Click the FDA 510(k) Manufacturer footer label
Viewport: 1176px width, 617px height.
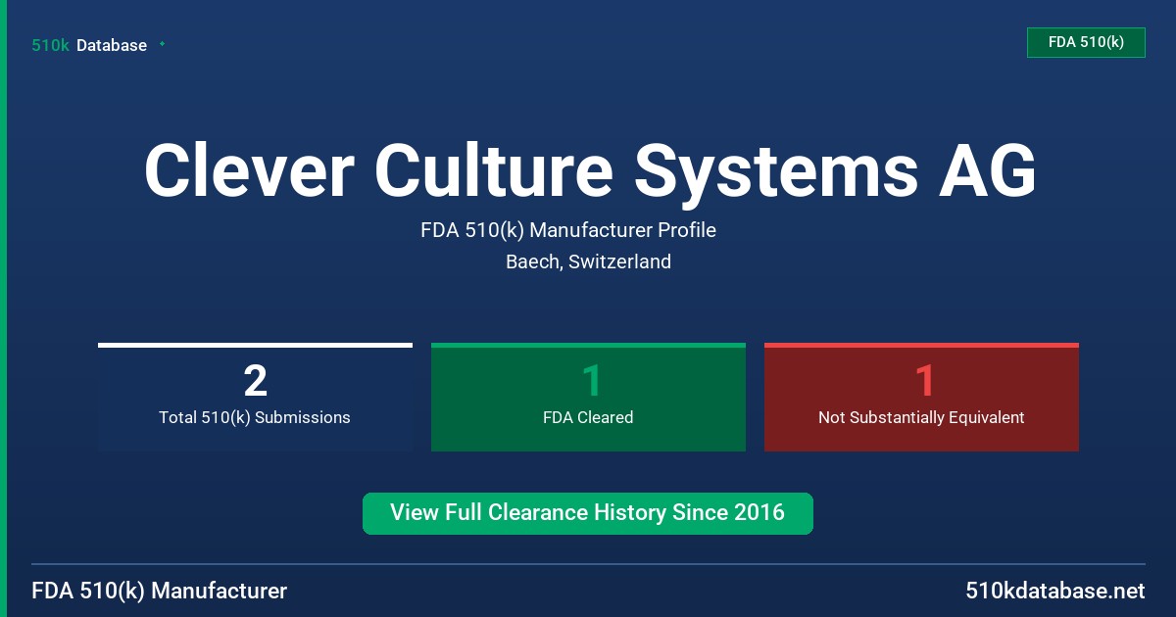(x=160, y=591)
